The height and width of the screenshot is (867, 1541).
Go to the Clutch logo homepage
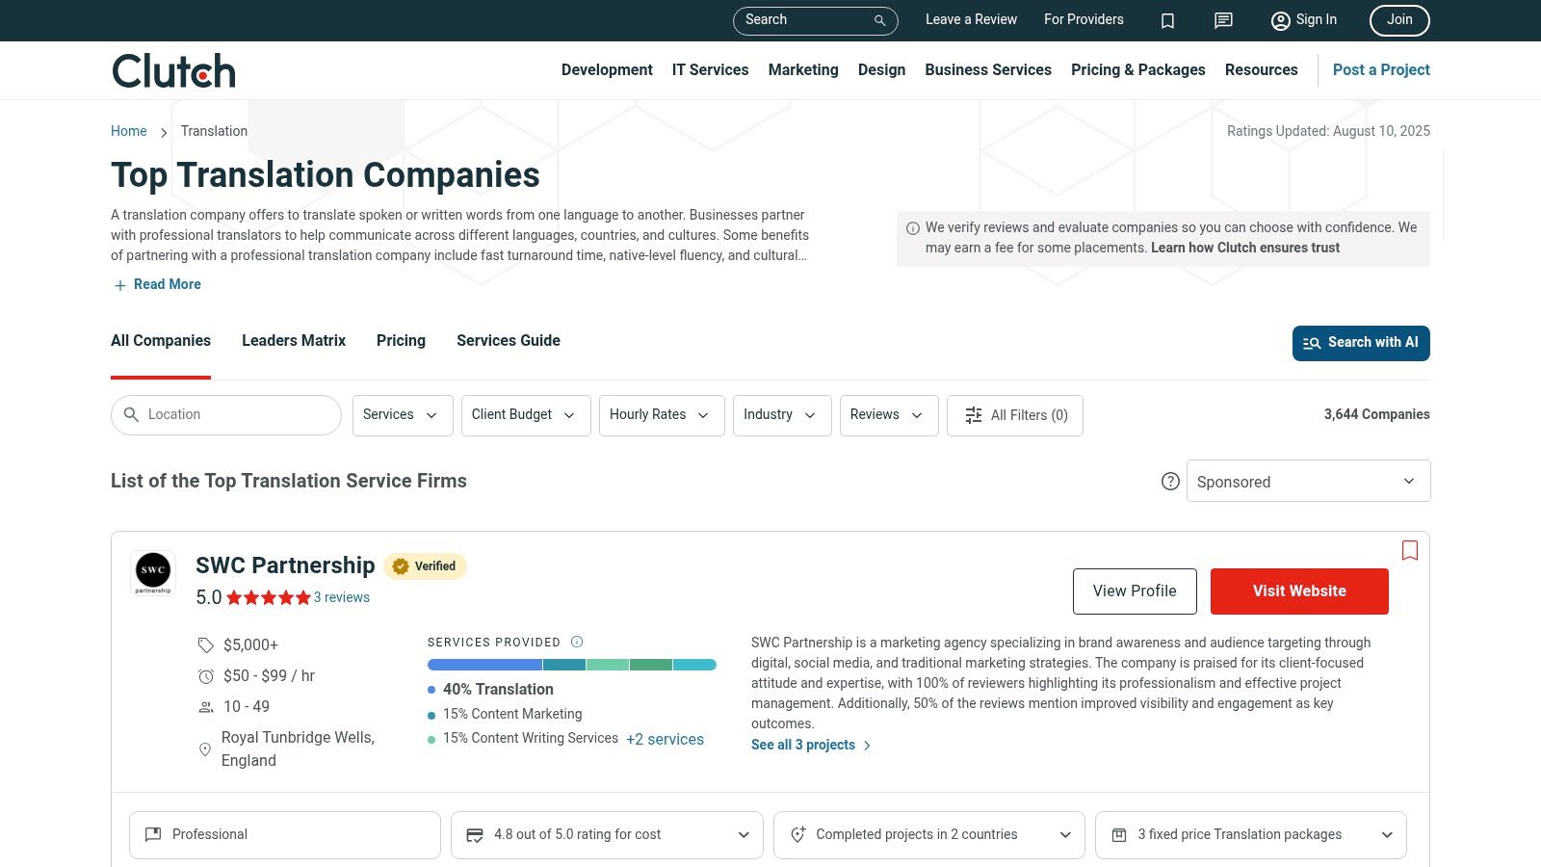pyautogui.click(x=173, y=70)
